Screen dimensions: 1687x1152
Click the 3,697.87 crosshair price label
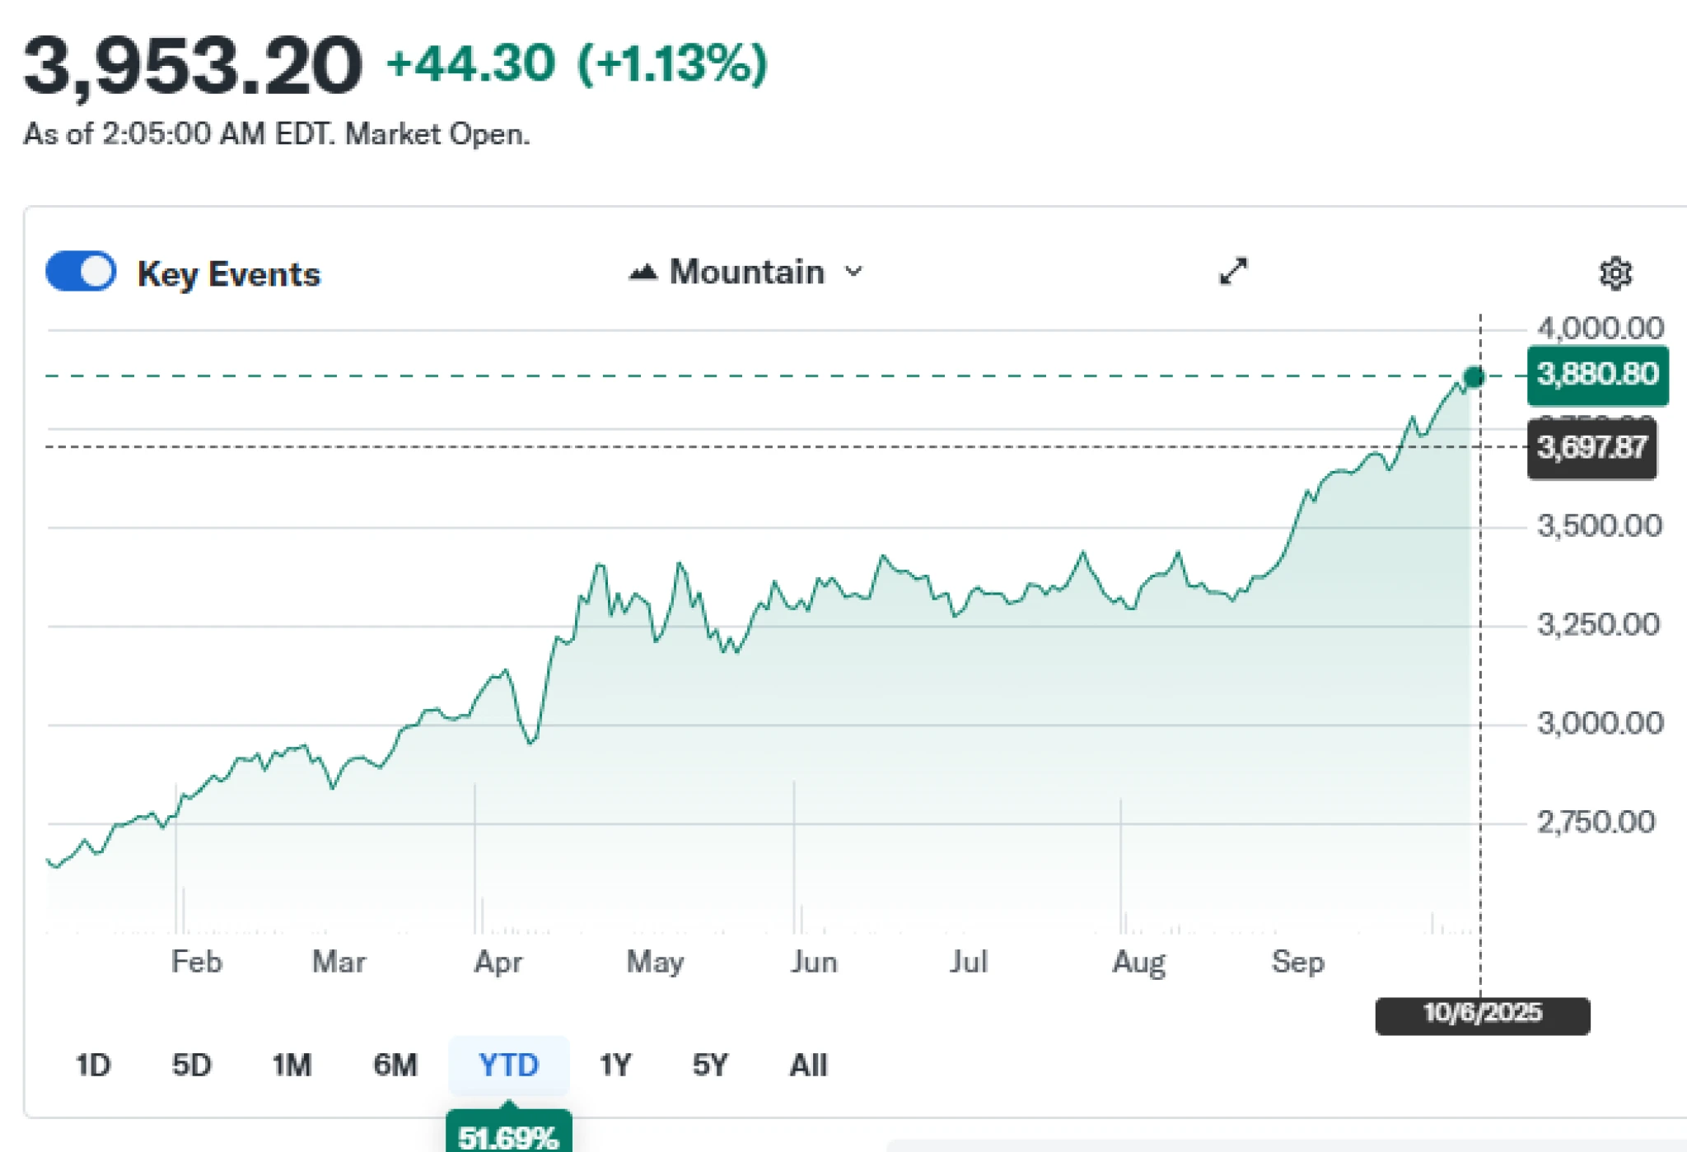tap(1591, 448)
